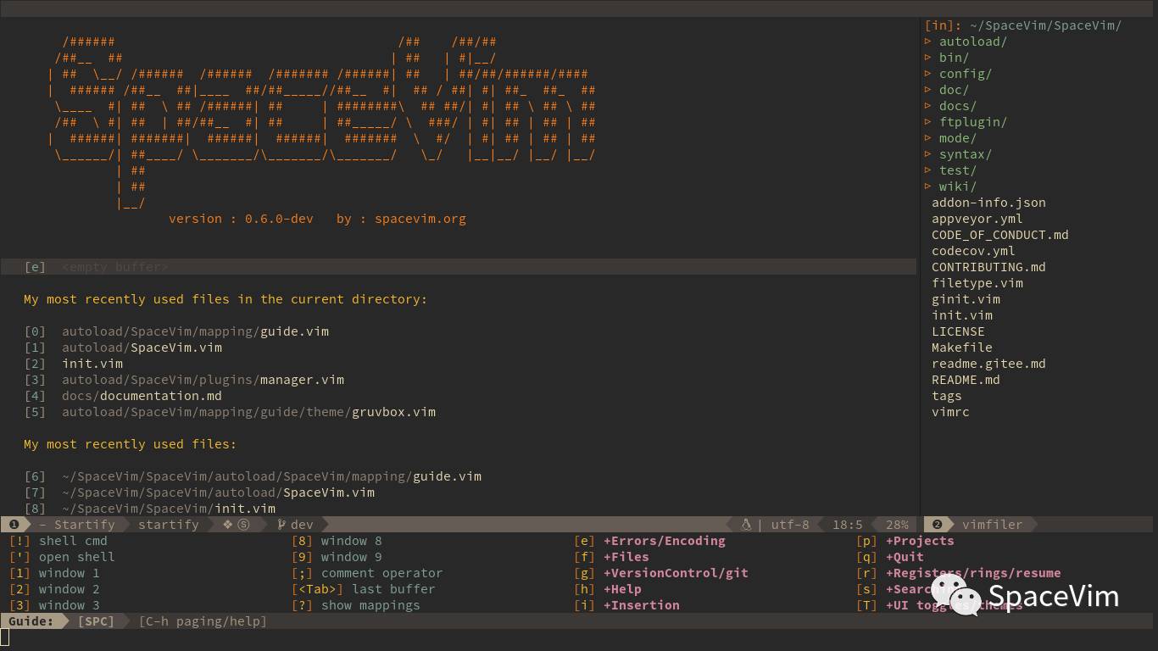Viewport: 1158px width, 651px height.
Task: Click the diamond icon in the statusline
Action: [x=228, y=525]
